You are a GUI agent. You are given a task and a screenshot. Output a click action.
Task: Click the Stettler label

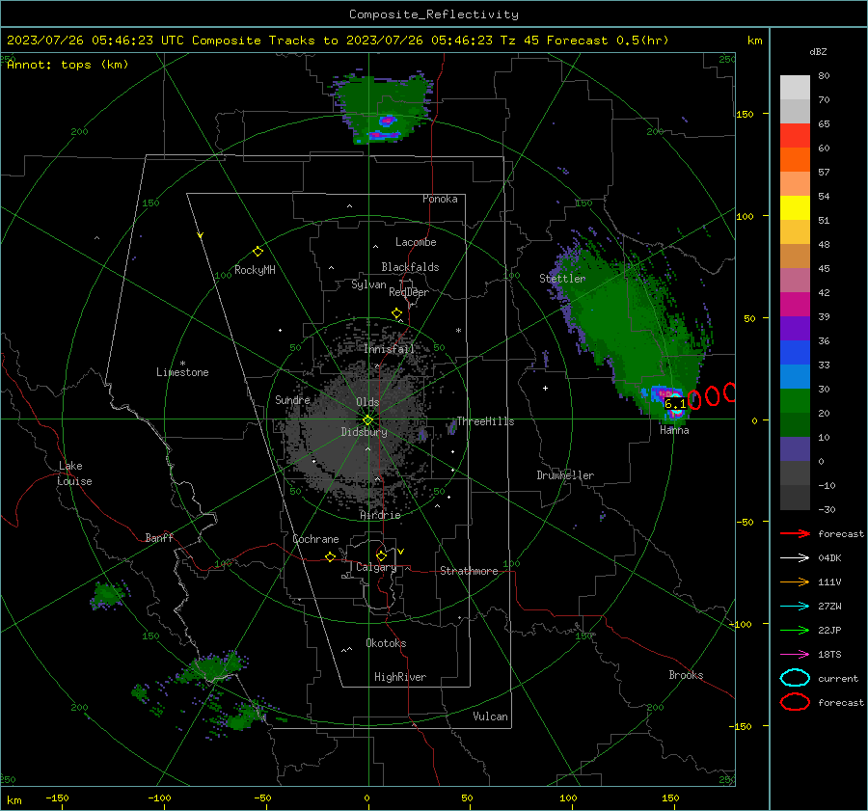(562, 279)
